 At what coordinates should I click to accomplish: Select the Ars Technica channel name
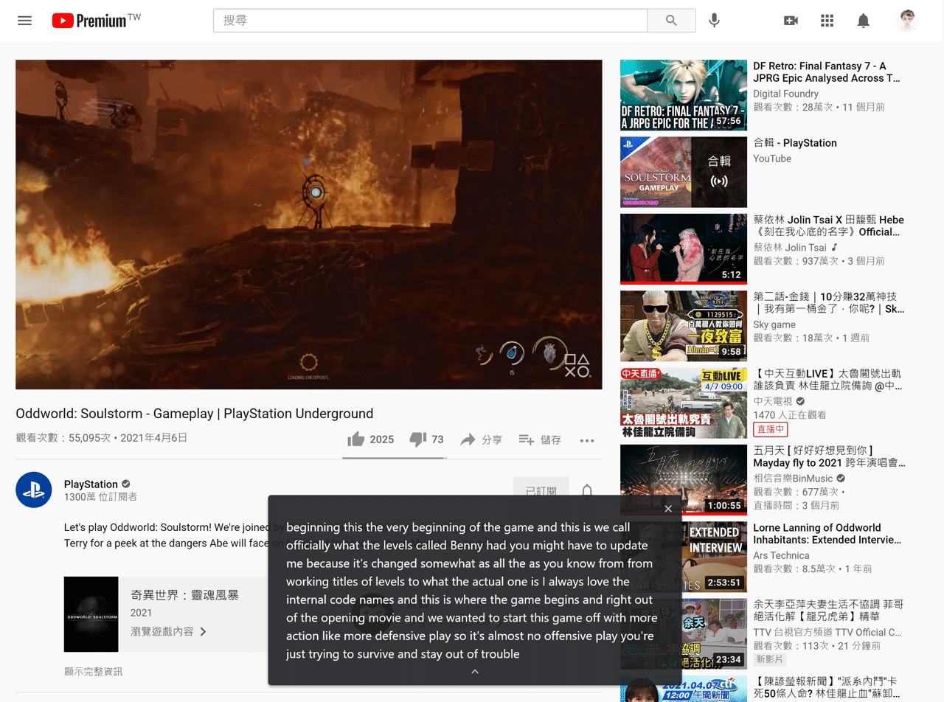(x=781, y=555)
